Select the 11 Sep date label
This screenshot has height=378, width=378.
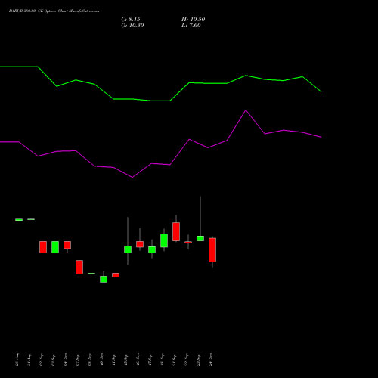pyautogui.click(x=113, y=360)
